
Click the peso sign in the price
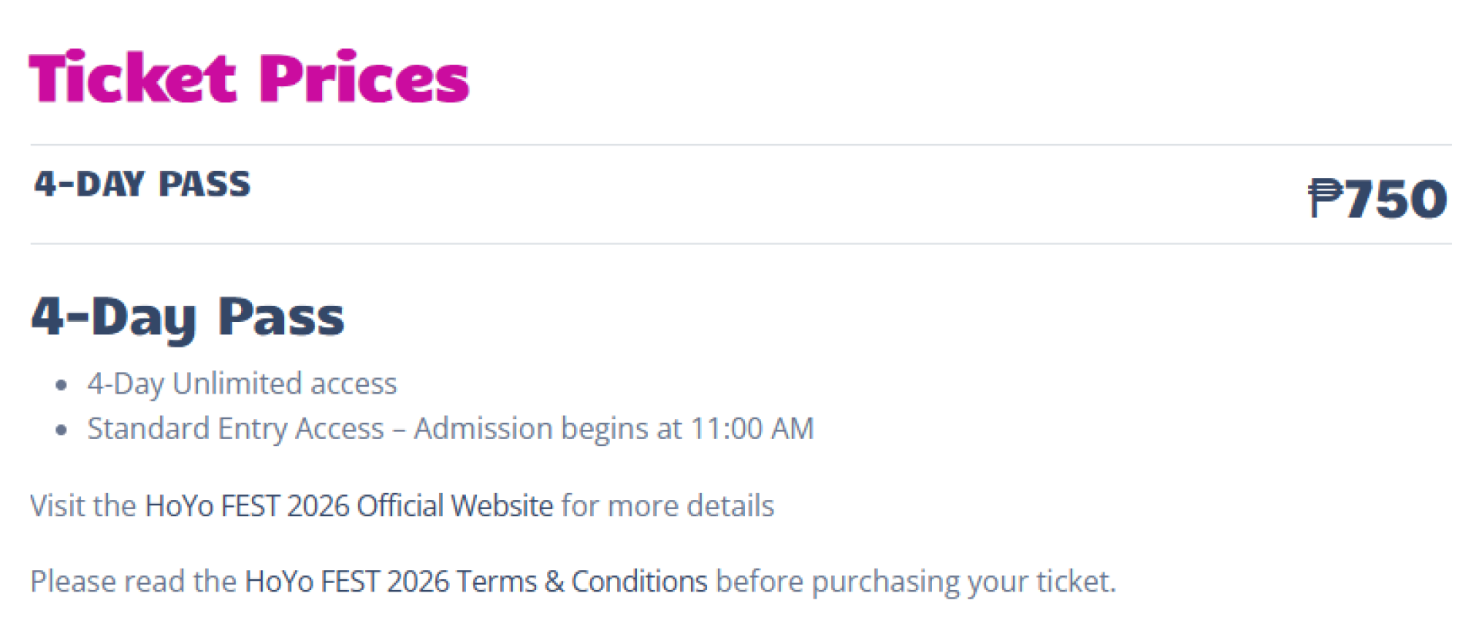point(1325,199)
